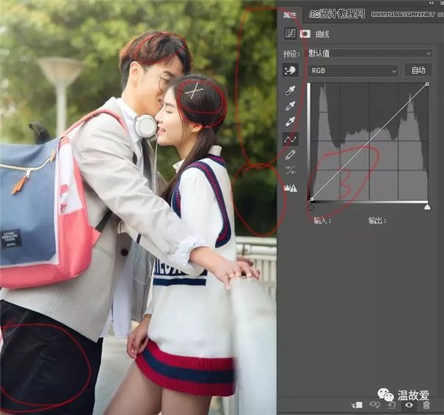
Task: Click the curves adjustment icon in header
Action: click(x=290, y=33)
